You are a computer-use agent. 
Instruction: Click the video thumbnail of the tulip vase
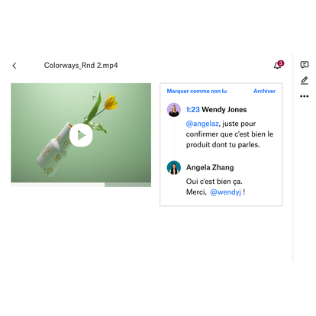(x=81, y=133)
